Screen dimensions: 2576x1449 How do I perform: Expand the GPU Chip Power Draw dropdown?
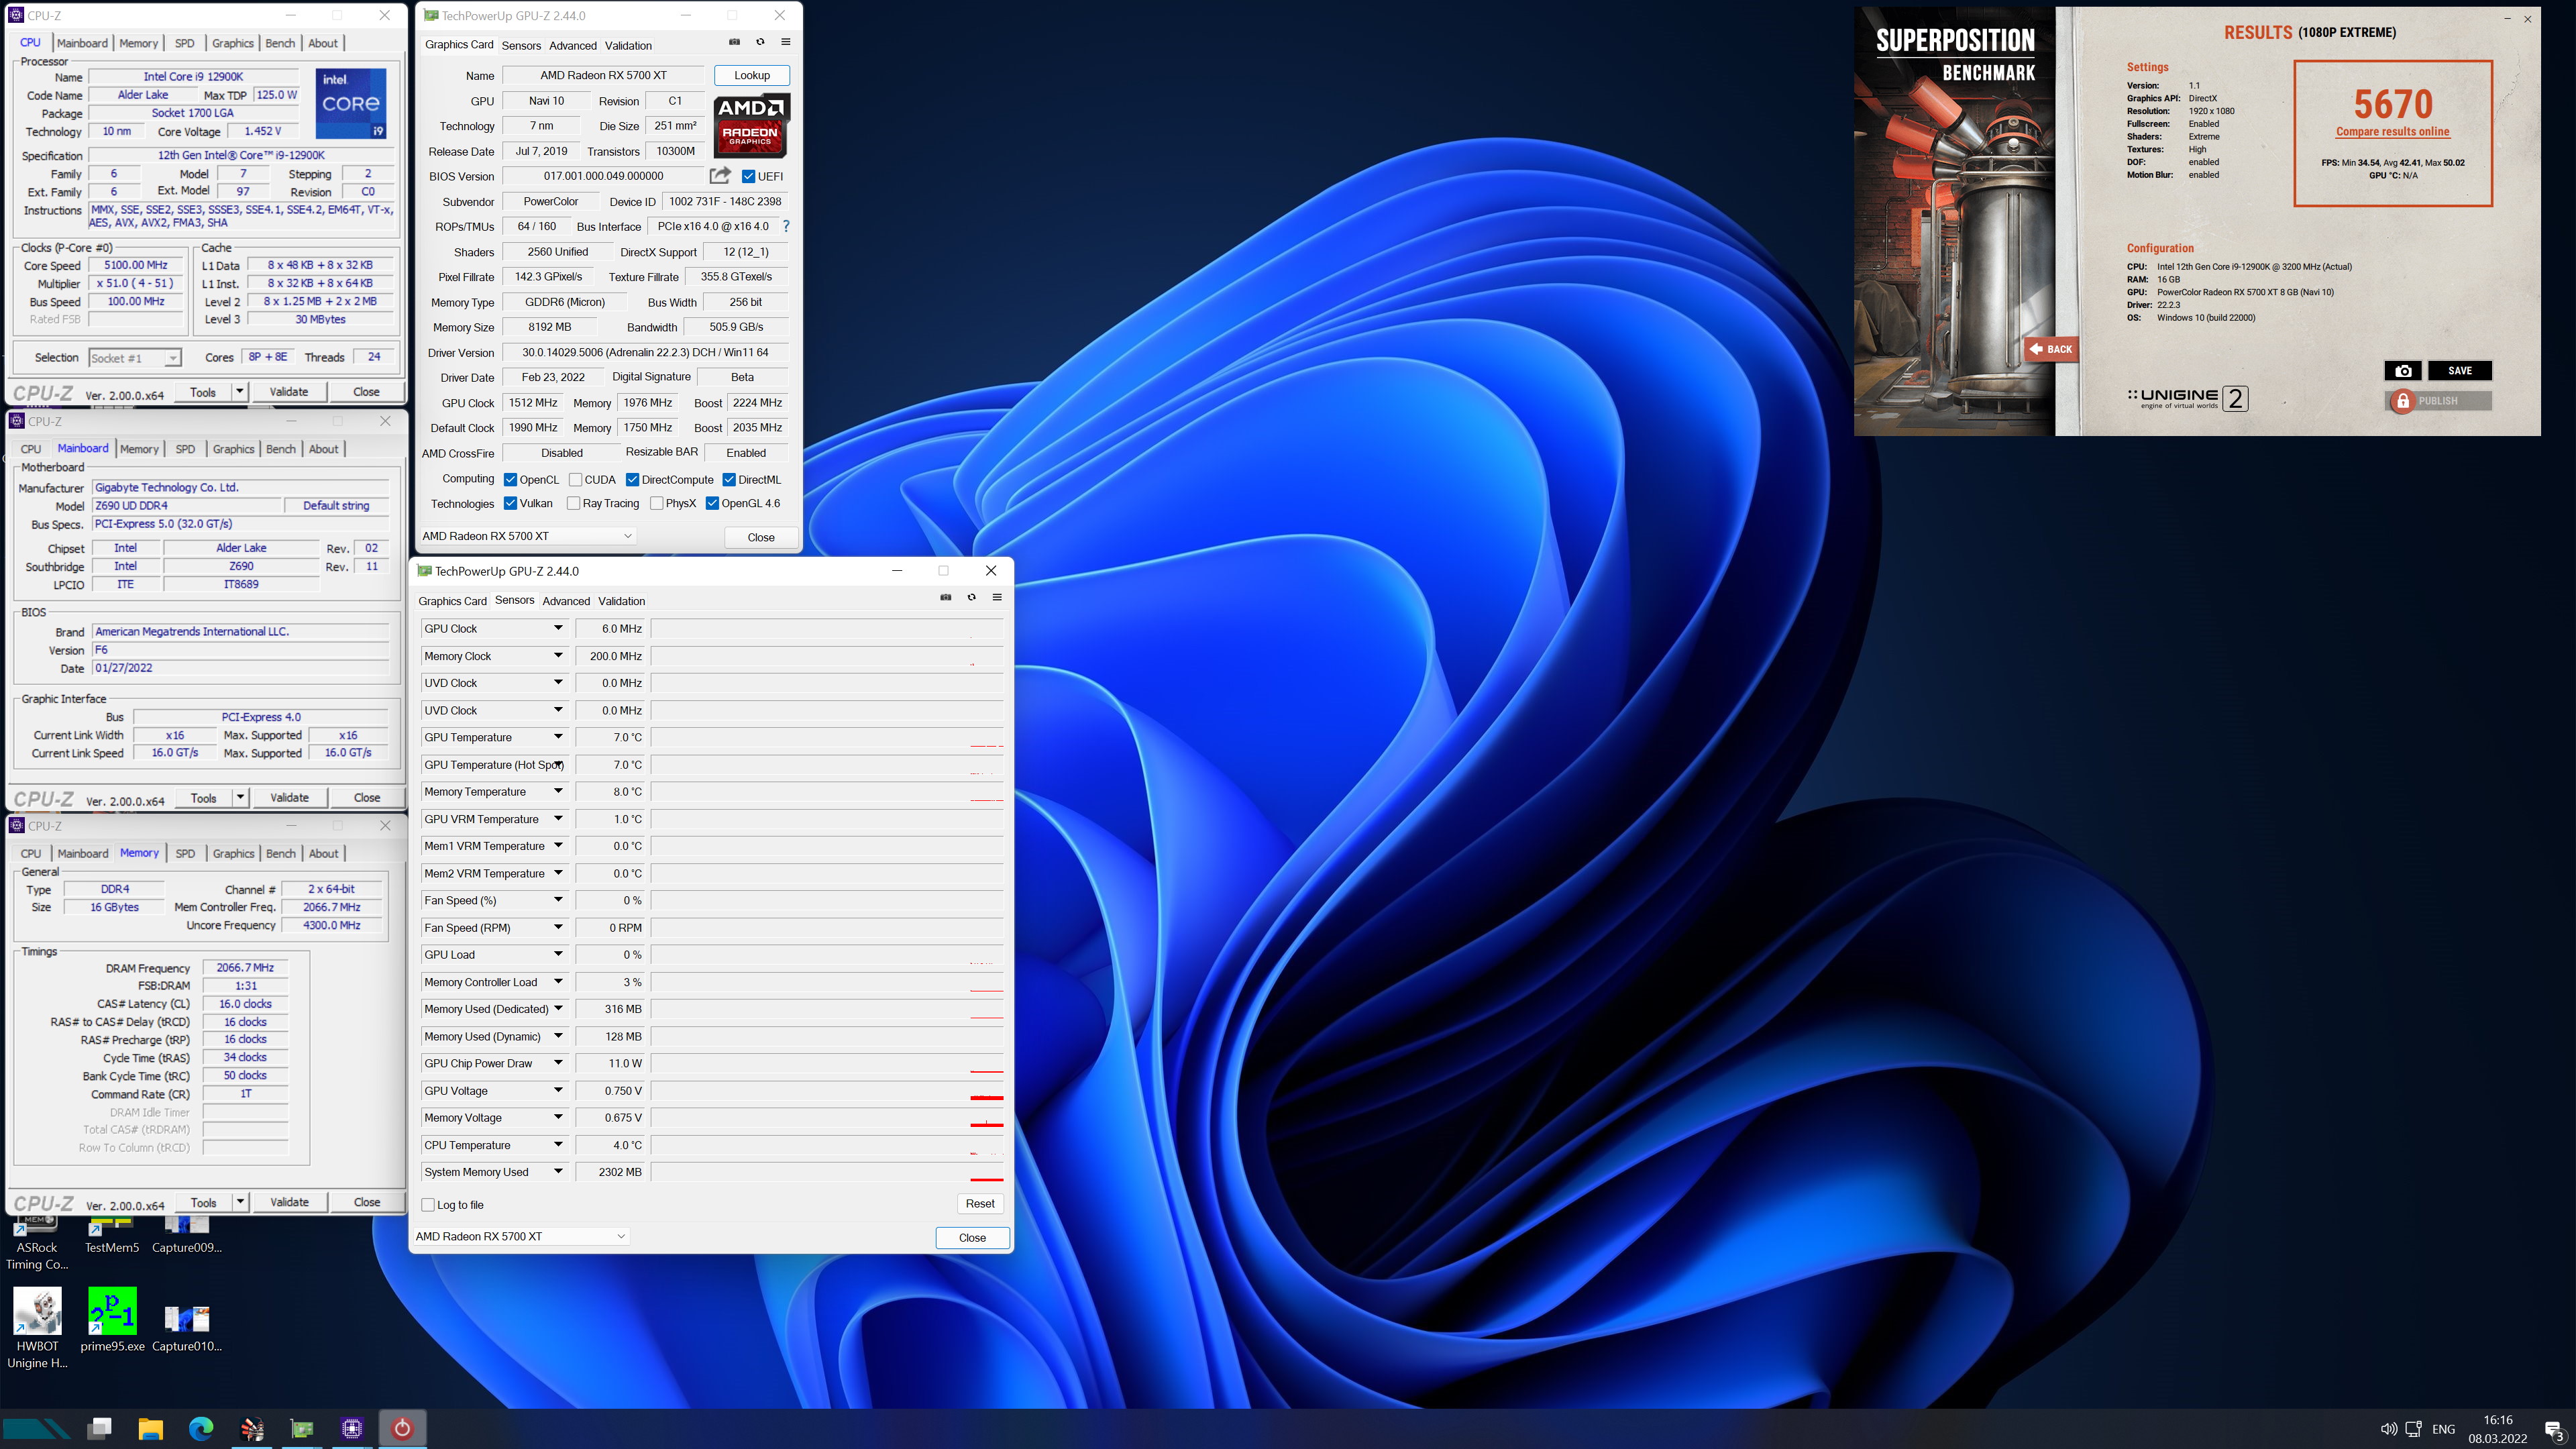(558, 1063)
